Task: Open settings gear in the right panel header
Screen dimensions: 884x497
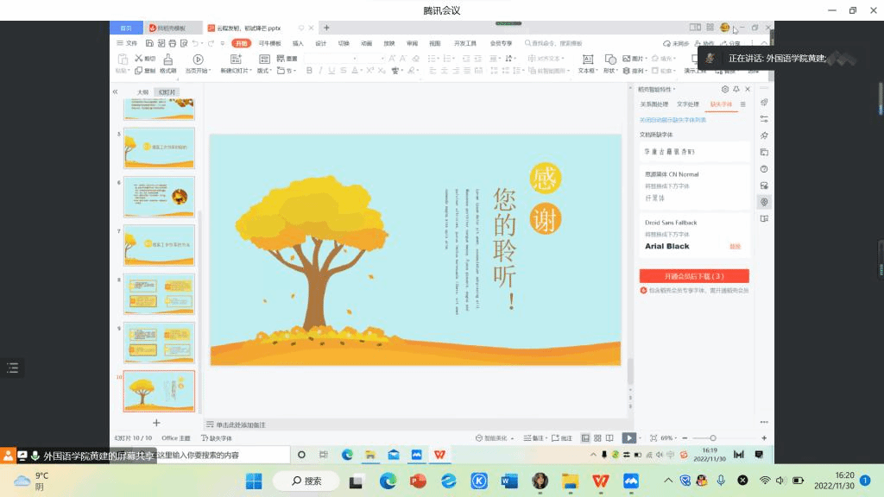Action: pos(724,90)
